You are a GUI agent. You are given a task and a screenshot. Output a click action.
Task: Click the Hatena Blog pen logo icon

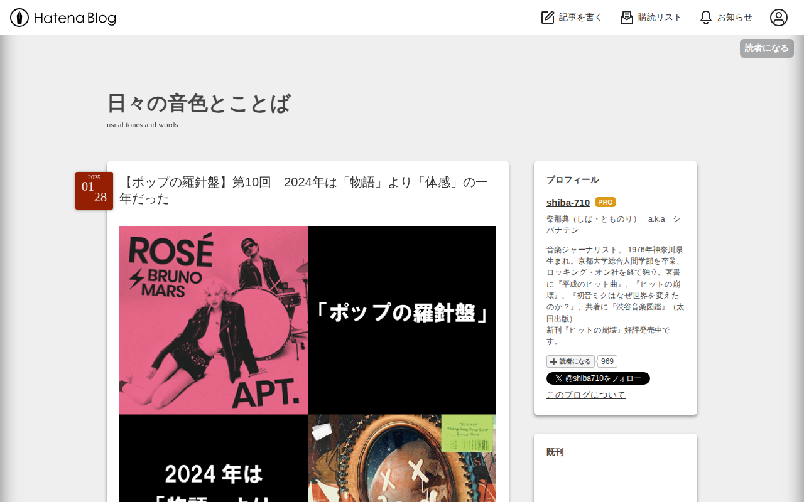pyautogui.click(x=19, y=18)
